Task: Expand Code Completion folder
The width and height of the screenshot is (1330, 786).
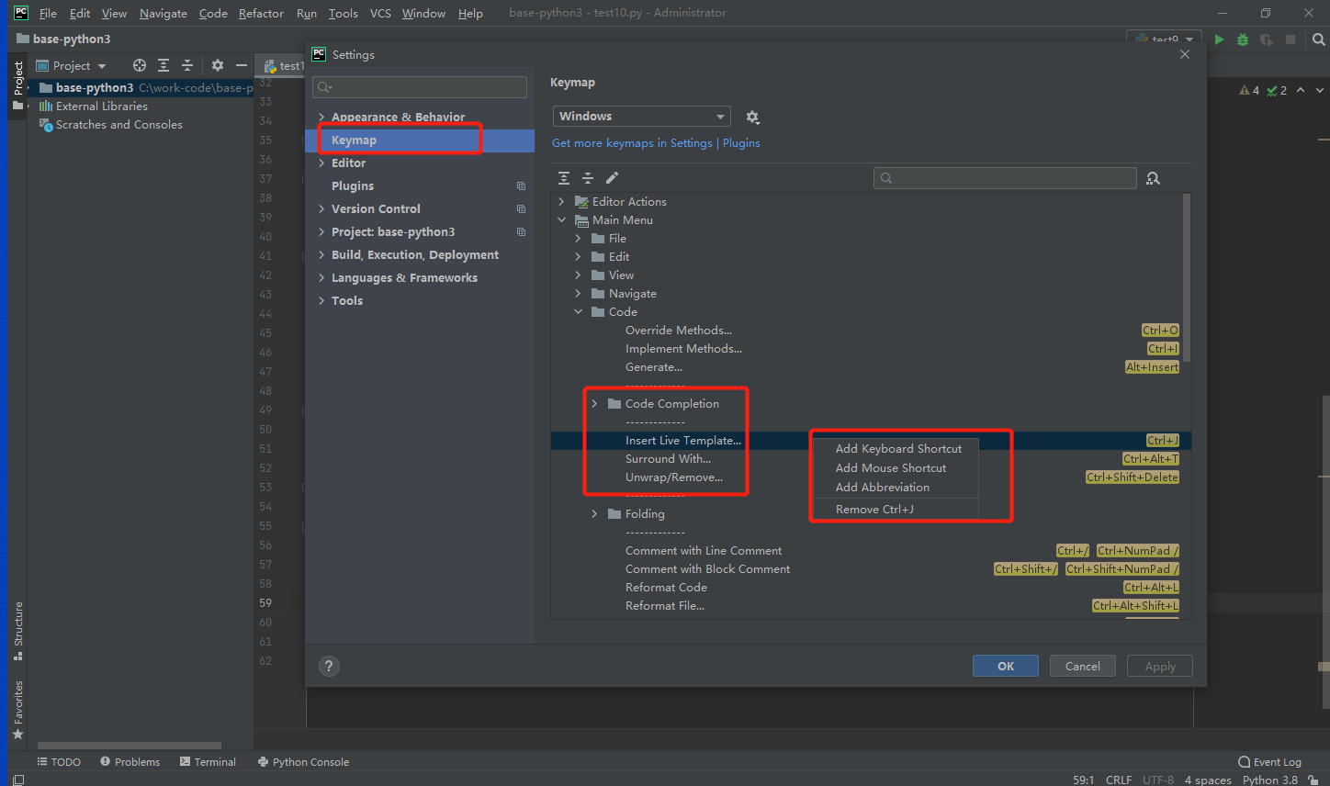Action: [x=594, y=403]
